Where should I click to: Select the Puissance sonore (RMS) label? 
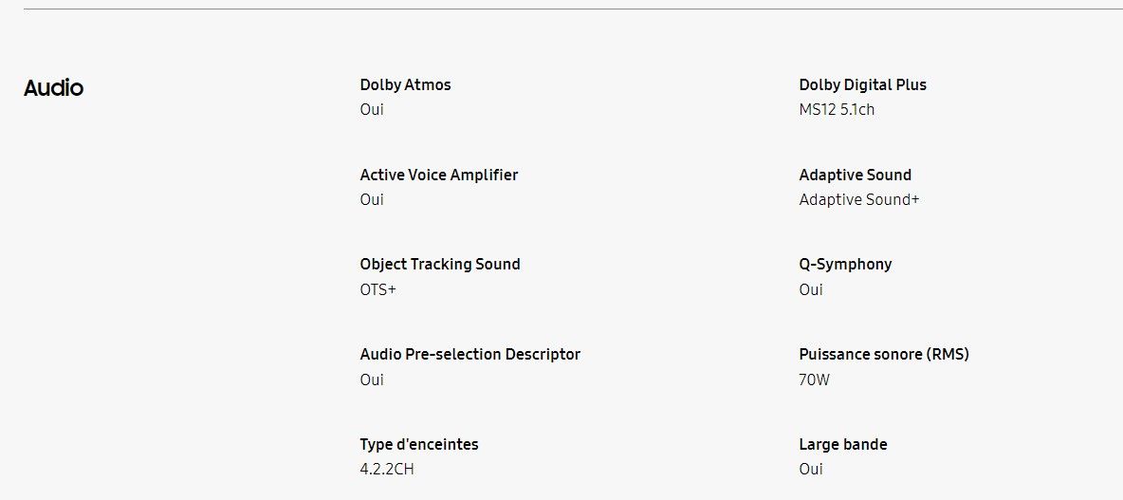point(884,354)
